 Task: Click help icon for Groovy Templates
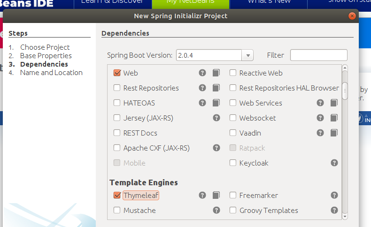(334, 210)
